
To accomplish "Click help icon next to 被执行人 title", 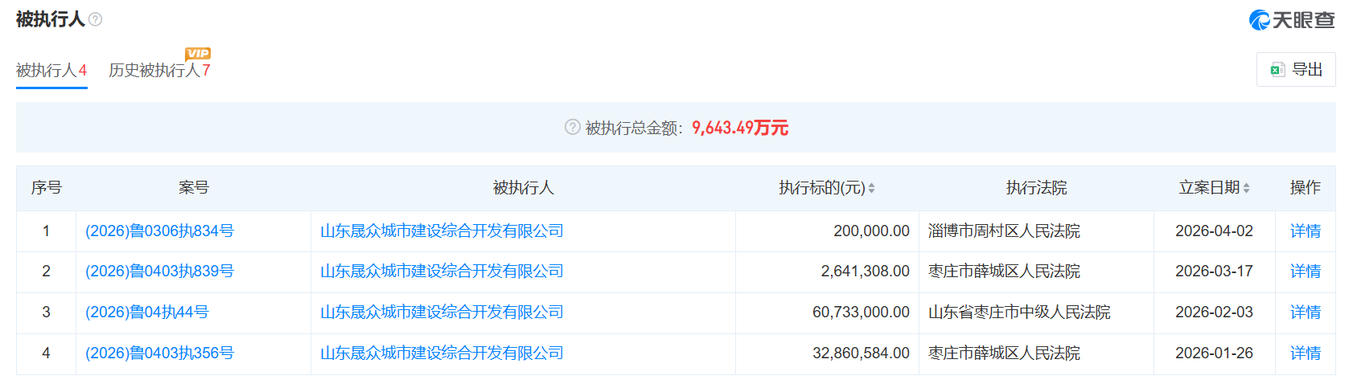I will (95, 19).
